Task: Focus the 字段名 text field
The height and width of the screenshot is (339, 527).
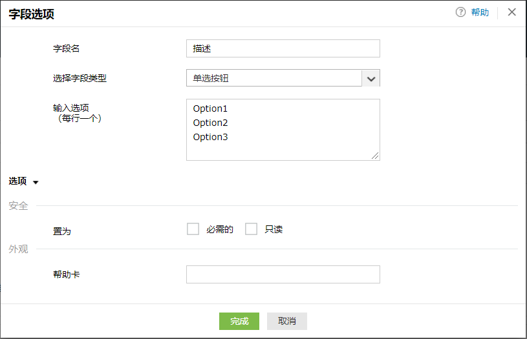Action: click(x=283, y=48)
